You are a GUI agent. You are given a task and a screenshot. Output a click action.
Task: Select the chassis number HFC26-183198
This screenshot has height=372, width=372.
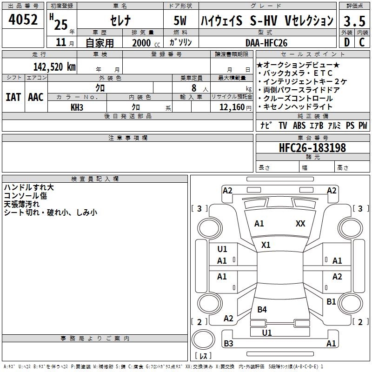(x=312, y=148)
